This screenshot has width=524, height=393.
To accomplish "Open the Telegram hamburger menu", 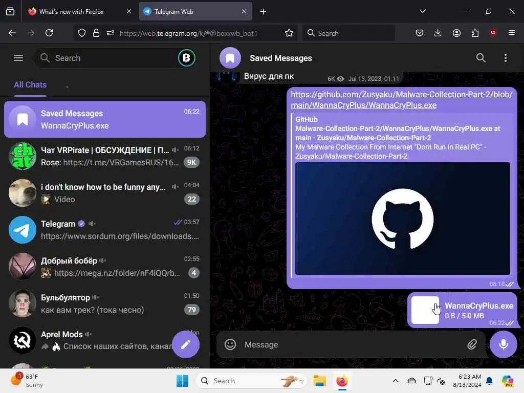I will pos(18,58).
